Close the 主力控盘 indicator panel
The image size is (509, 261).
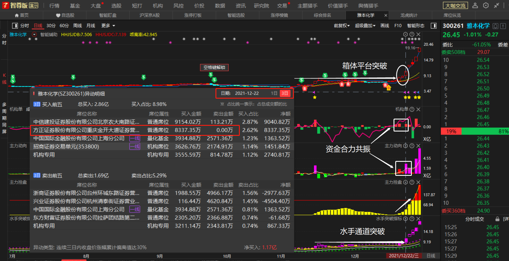tap(418, 182)
